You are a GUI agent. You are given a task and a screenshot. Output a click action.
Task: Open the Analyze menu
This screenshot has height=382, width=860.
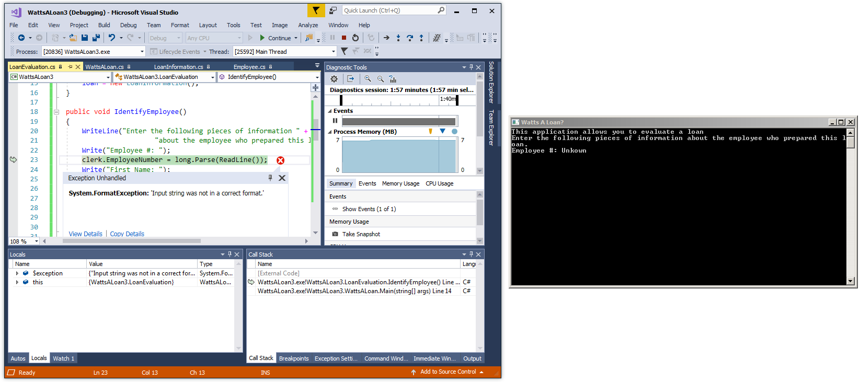(308, 25)
